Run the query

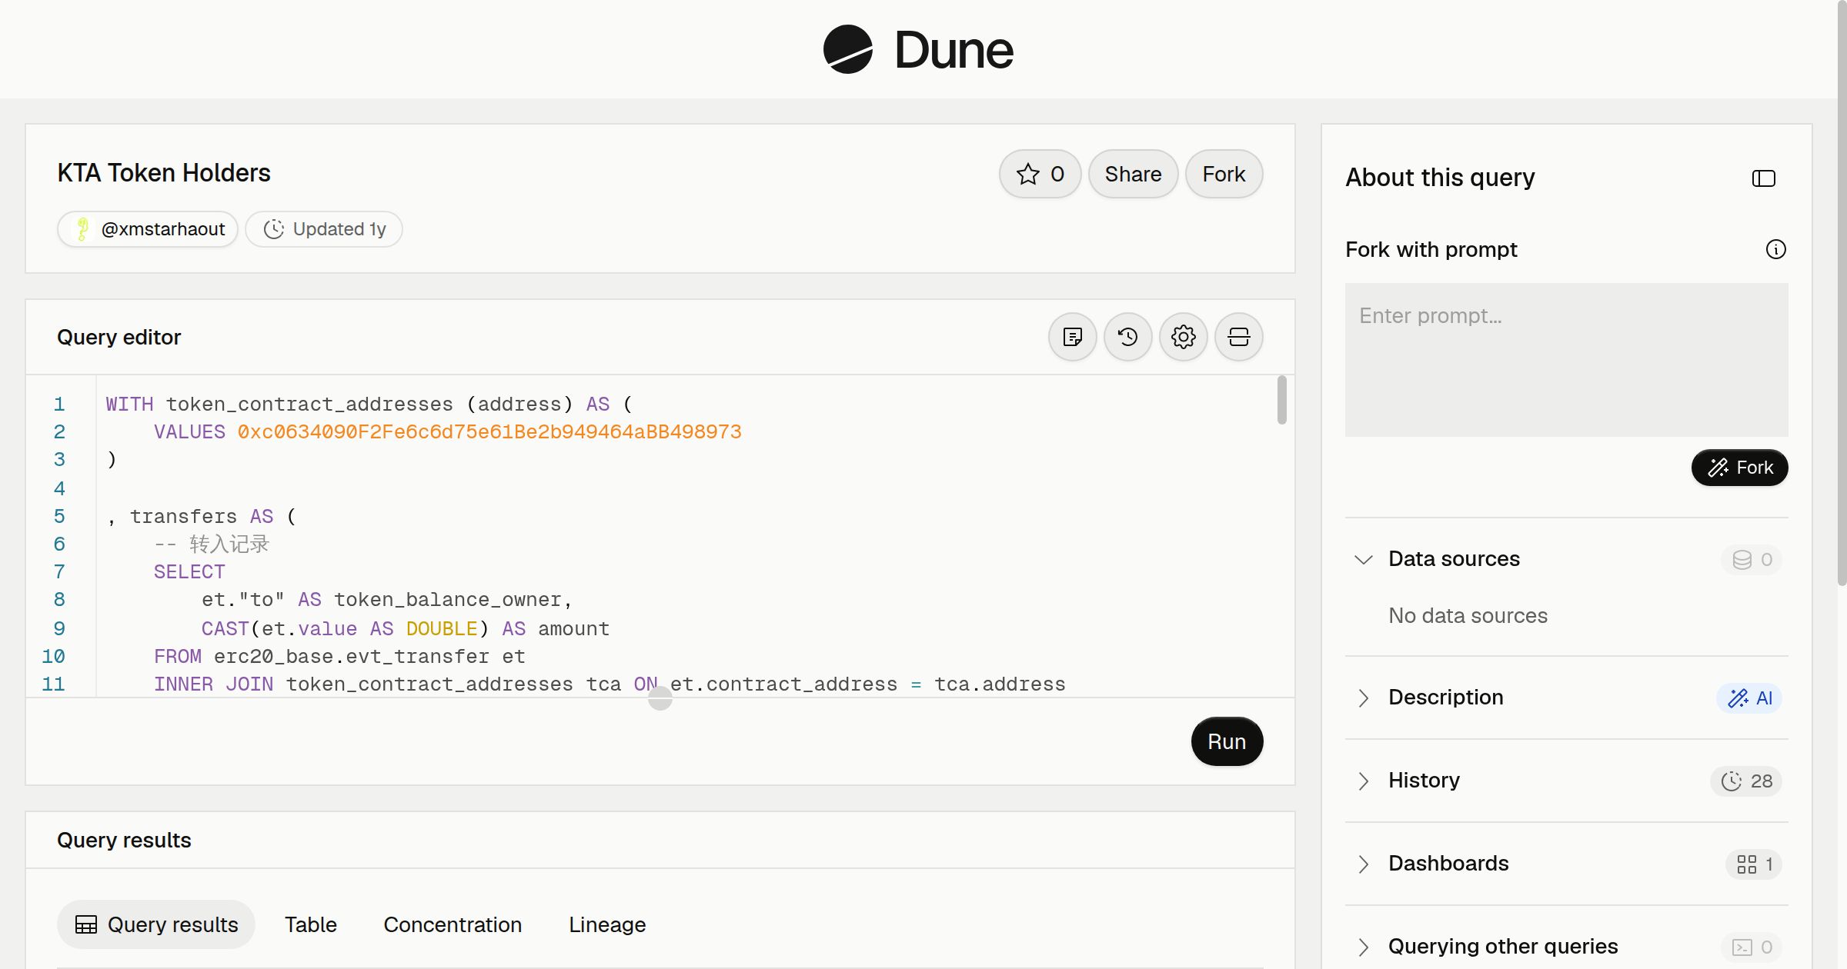point(1227,741)
